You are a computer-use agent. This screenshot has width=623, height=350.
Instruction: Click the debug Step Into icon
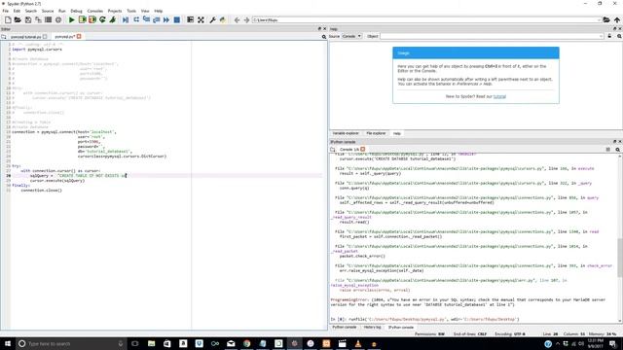[146, 19]
